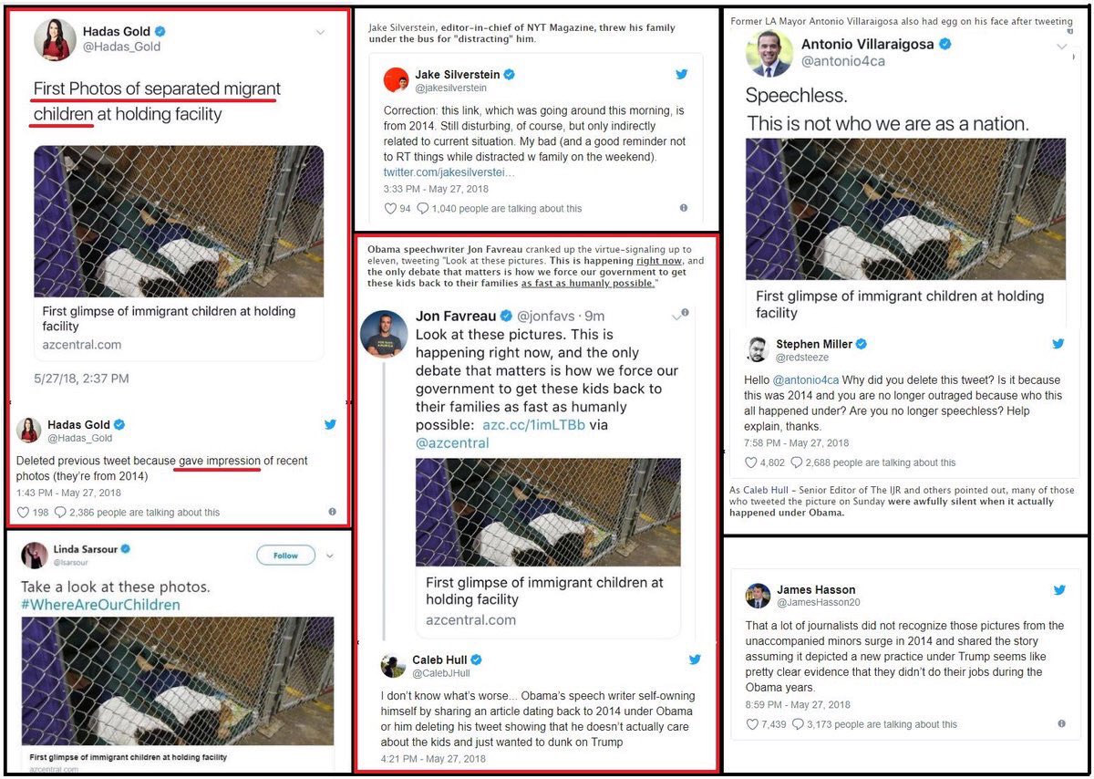Click @antonio4ca mention in Stephen Miller tweet

click(x=804, y=379)
